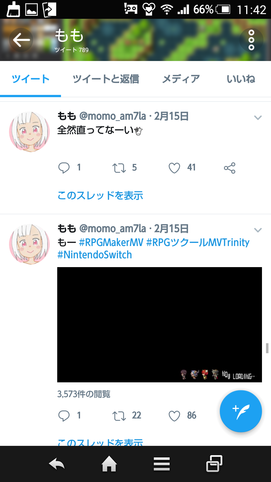Retweet the tweet with 22 retweets
This screenshot has width=271, height=482.
click(x=119, y=416)
